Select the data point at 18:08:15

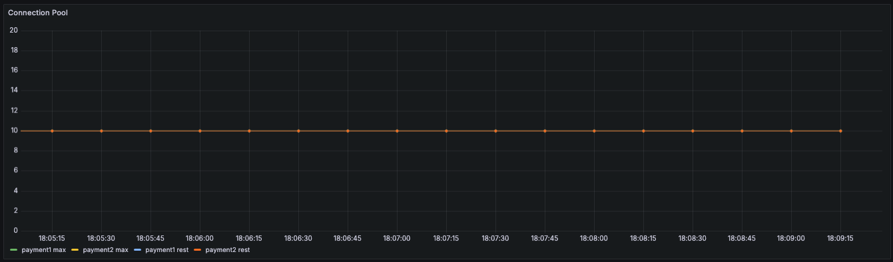pyautogui.click(x=643, y=131)
